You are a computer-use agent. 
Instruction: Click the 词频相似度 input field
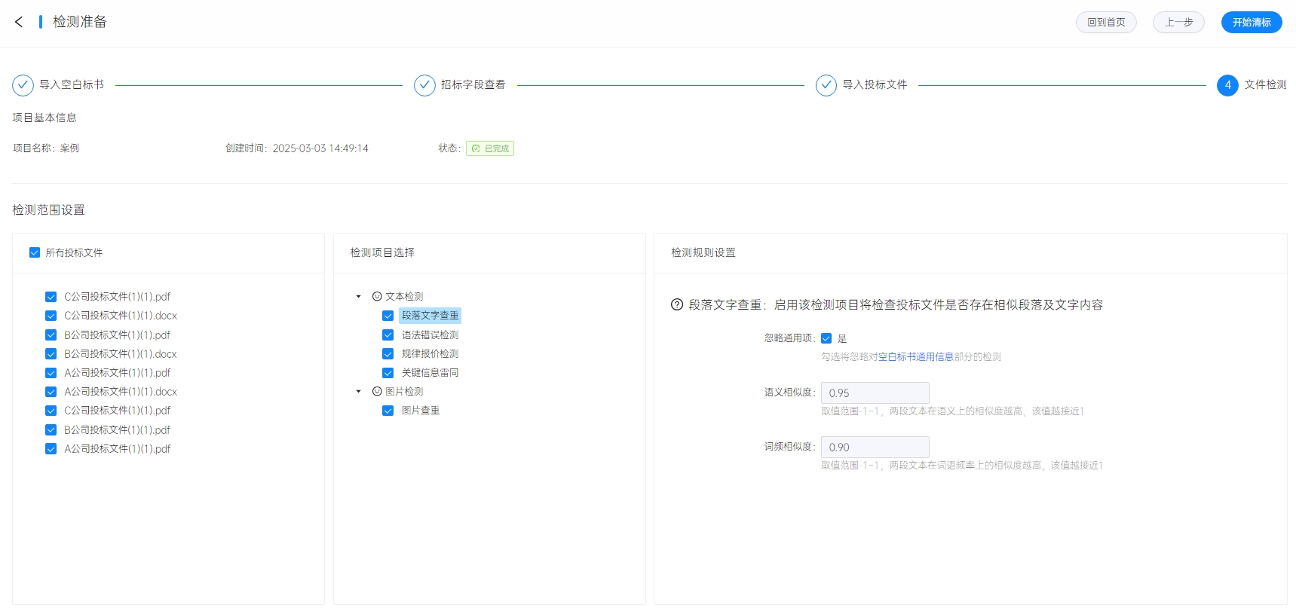pyautogui.click(x=875, y=447)
